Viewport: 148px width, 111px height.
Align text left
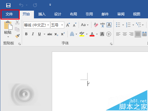click(118, 34)
